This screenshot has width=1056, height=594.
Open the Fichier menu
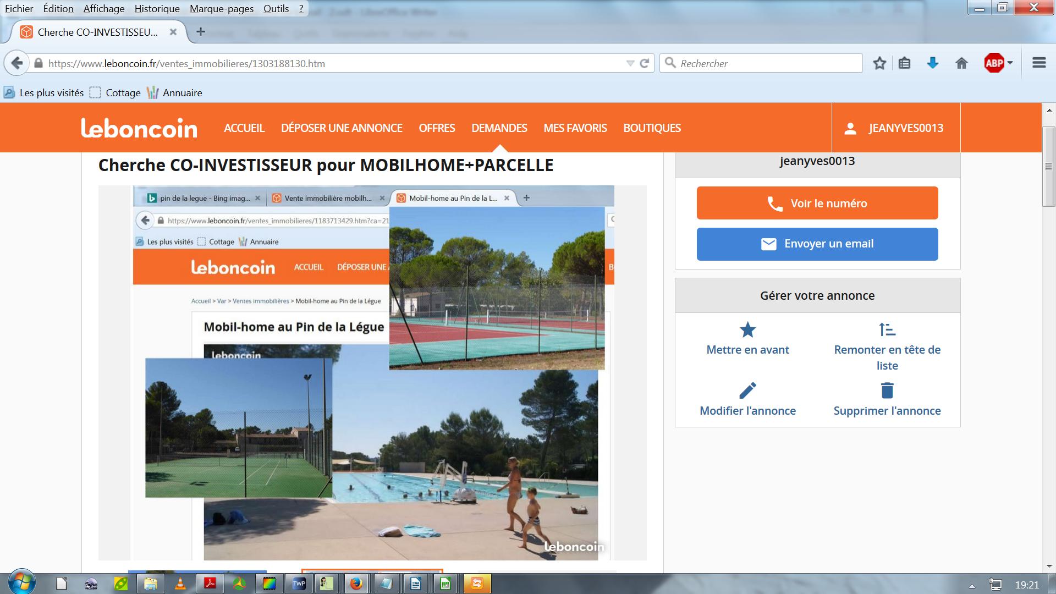tap(19, 8)
